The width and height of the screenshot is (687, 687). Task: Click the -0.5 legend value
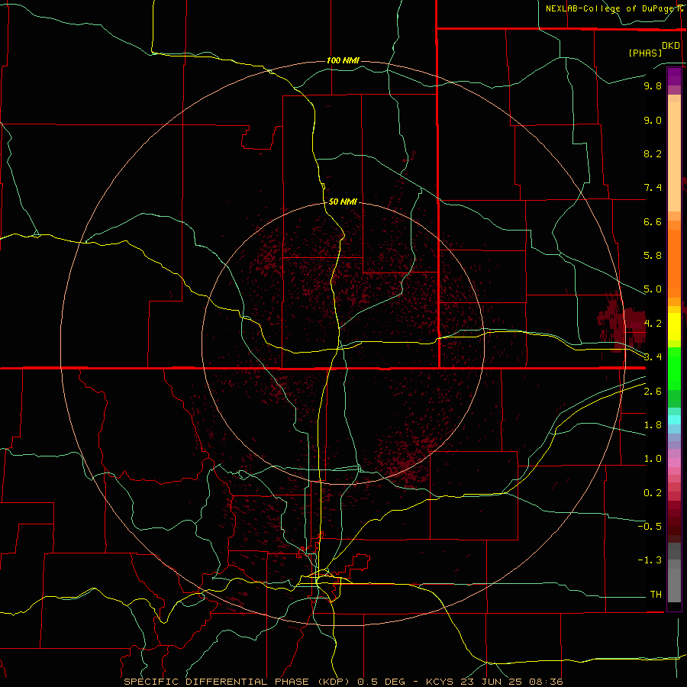pos(650,526)
